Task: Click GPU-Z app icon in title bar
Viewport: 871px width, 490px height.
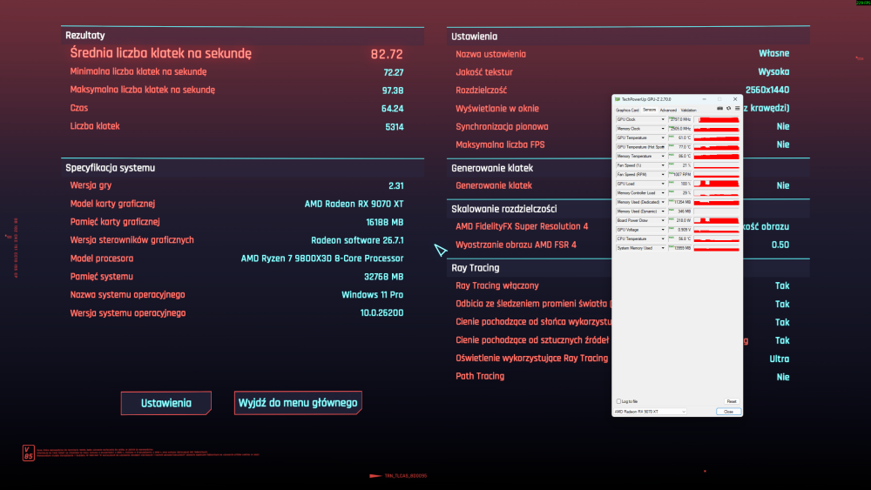Action: (618, 99)
